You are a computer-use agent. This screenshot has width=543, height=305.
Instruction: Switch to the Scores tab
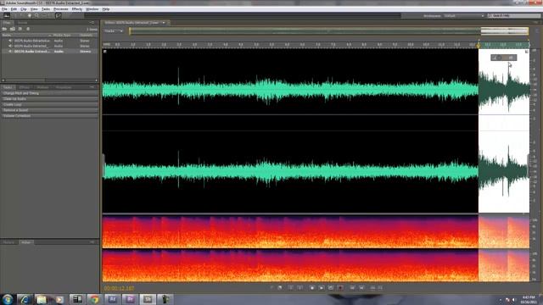pos(22,23)
